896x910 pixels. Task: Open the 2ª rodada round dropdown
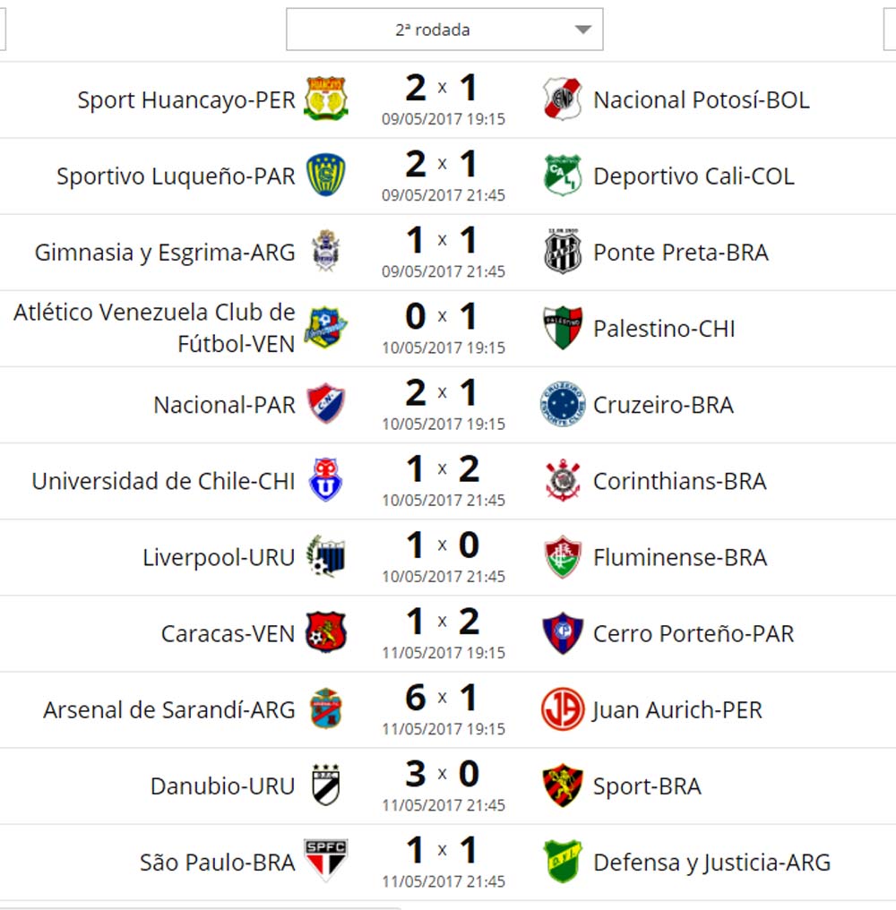[x=444, y=30]
